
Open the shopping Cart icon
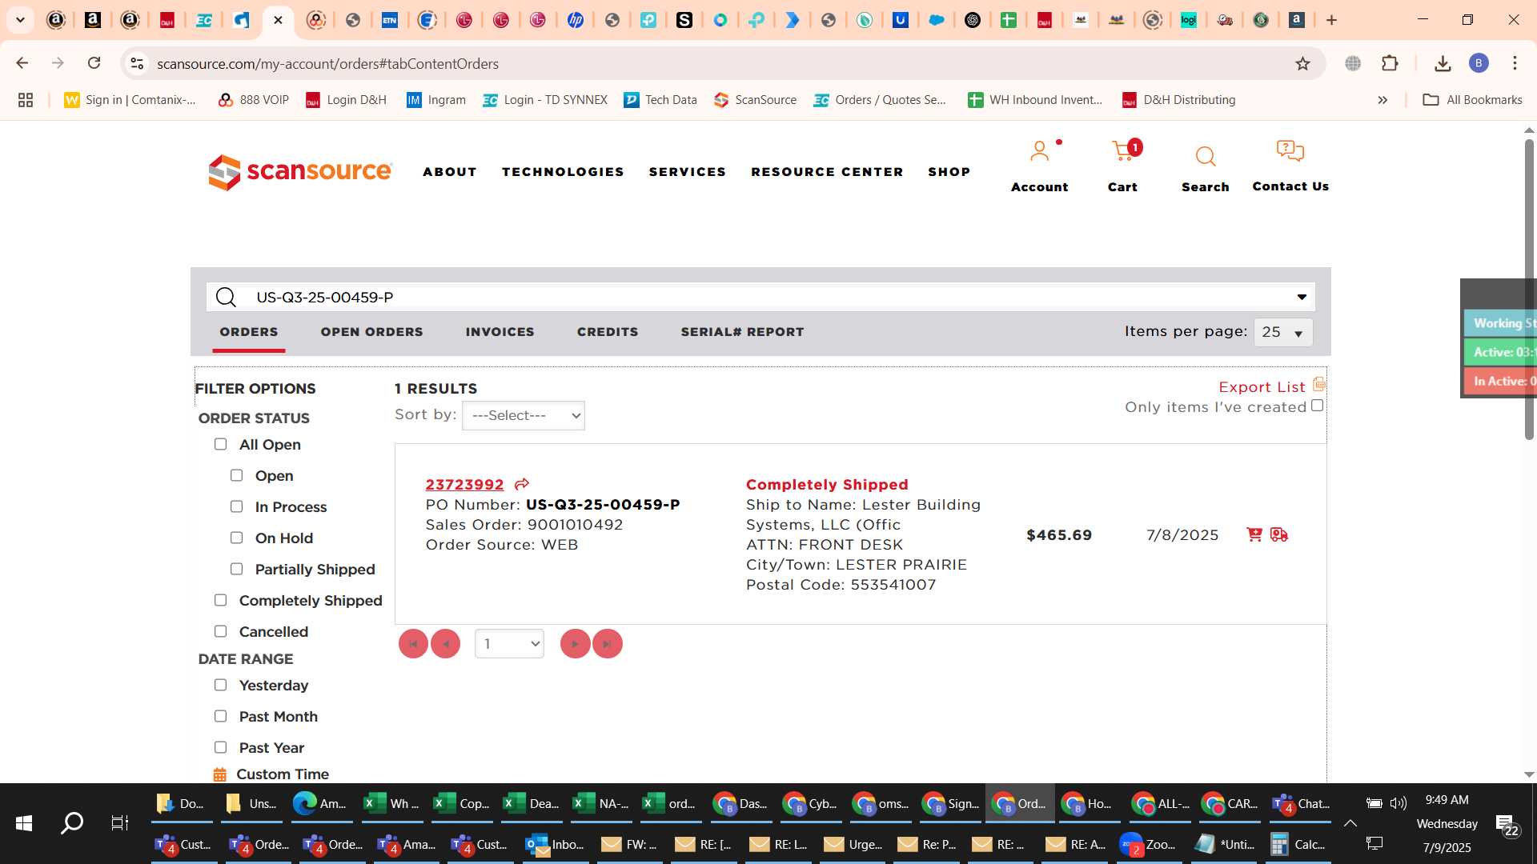point(1122,151)
